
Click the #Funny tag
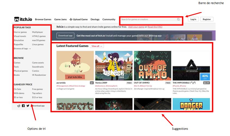(x=183, y=86)
